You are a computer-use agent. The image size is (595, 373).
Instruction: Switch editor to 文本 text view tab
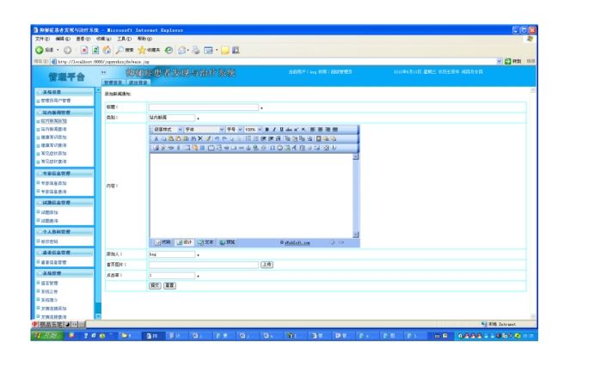coord(206,242)
